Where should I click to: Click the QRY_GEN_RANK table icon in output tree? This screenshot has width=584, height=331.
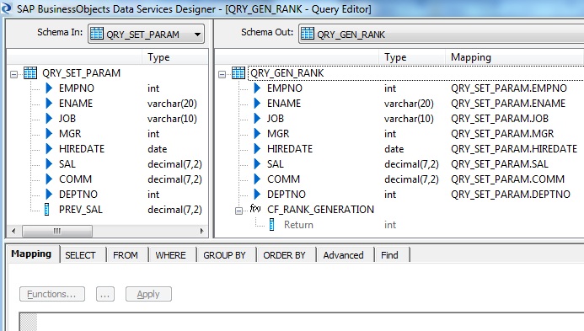238,73
